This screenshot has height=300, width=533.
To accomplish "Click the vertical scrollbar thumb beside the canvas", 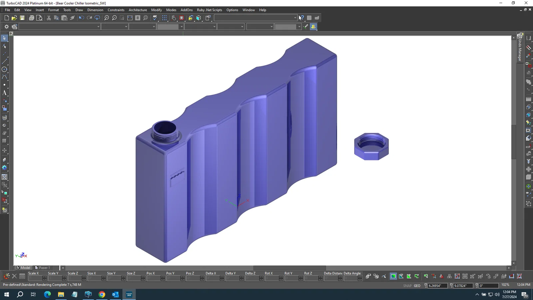I will 514,142.
